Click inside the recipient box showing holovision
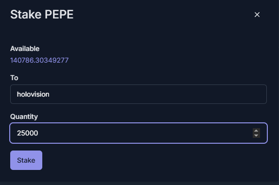279x185 pixels. coord(139,94)
